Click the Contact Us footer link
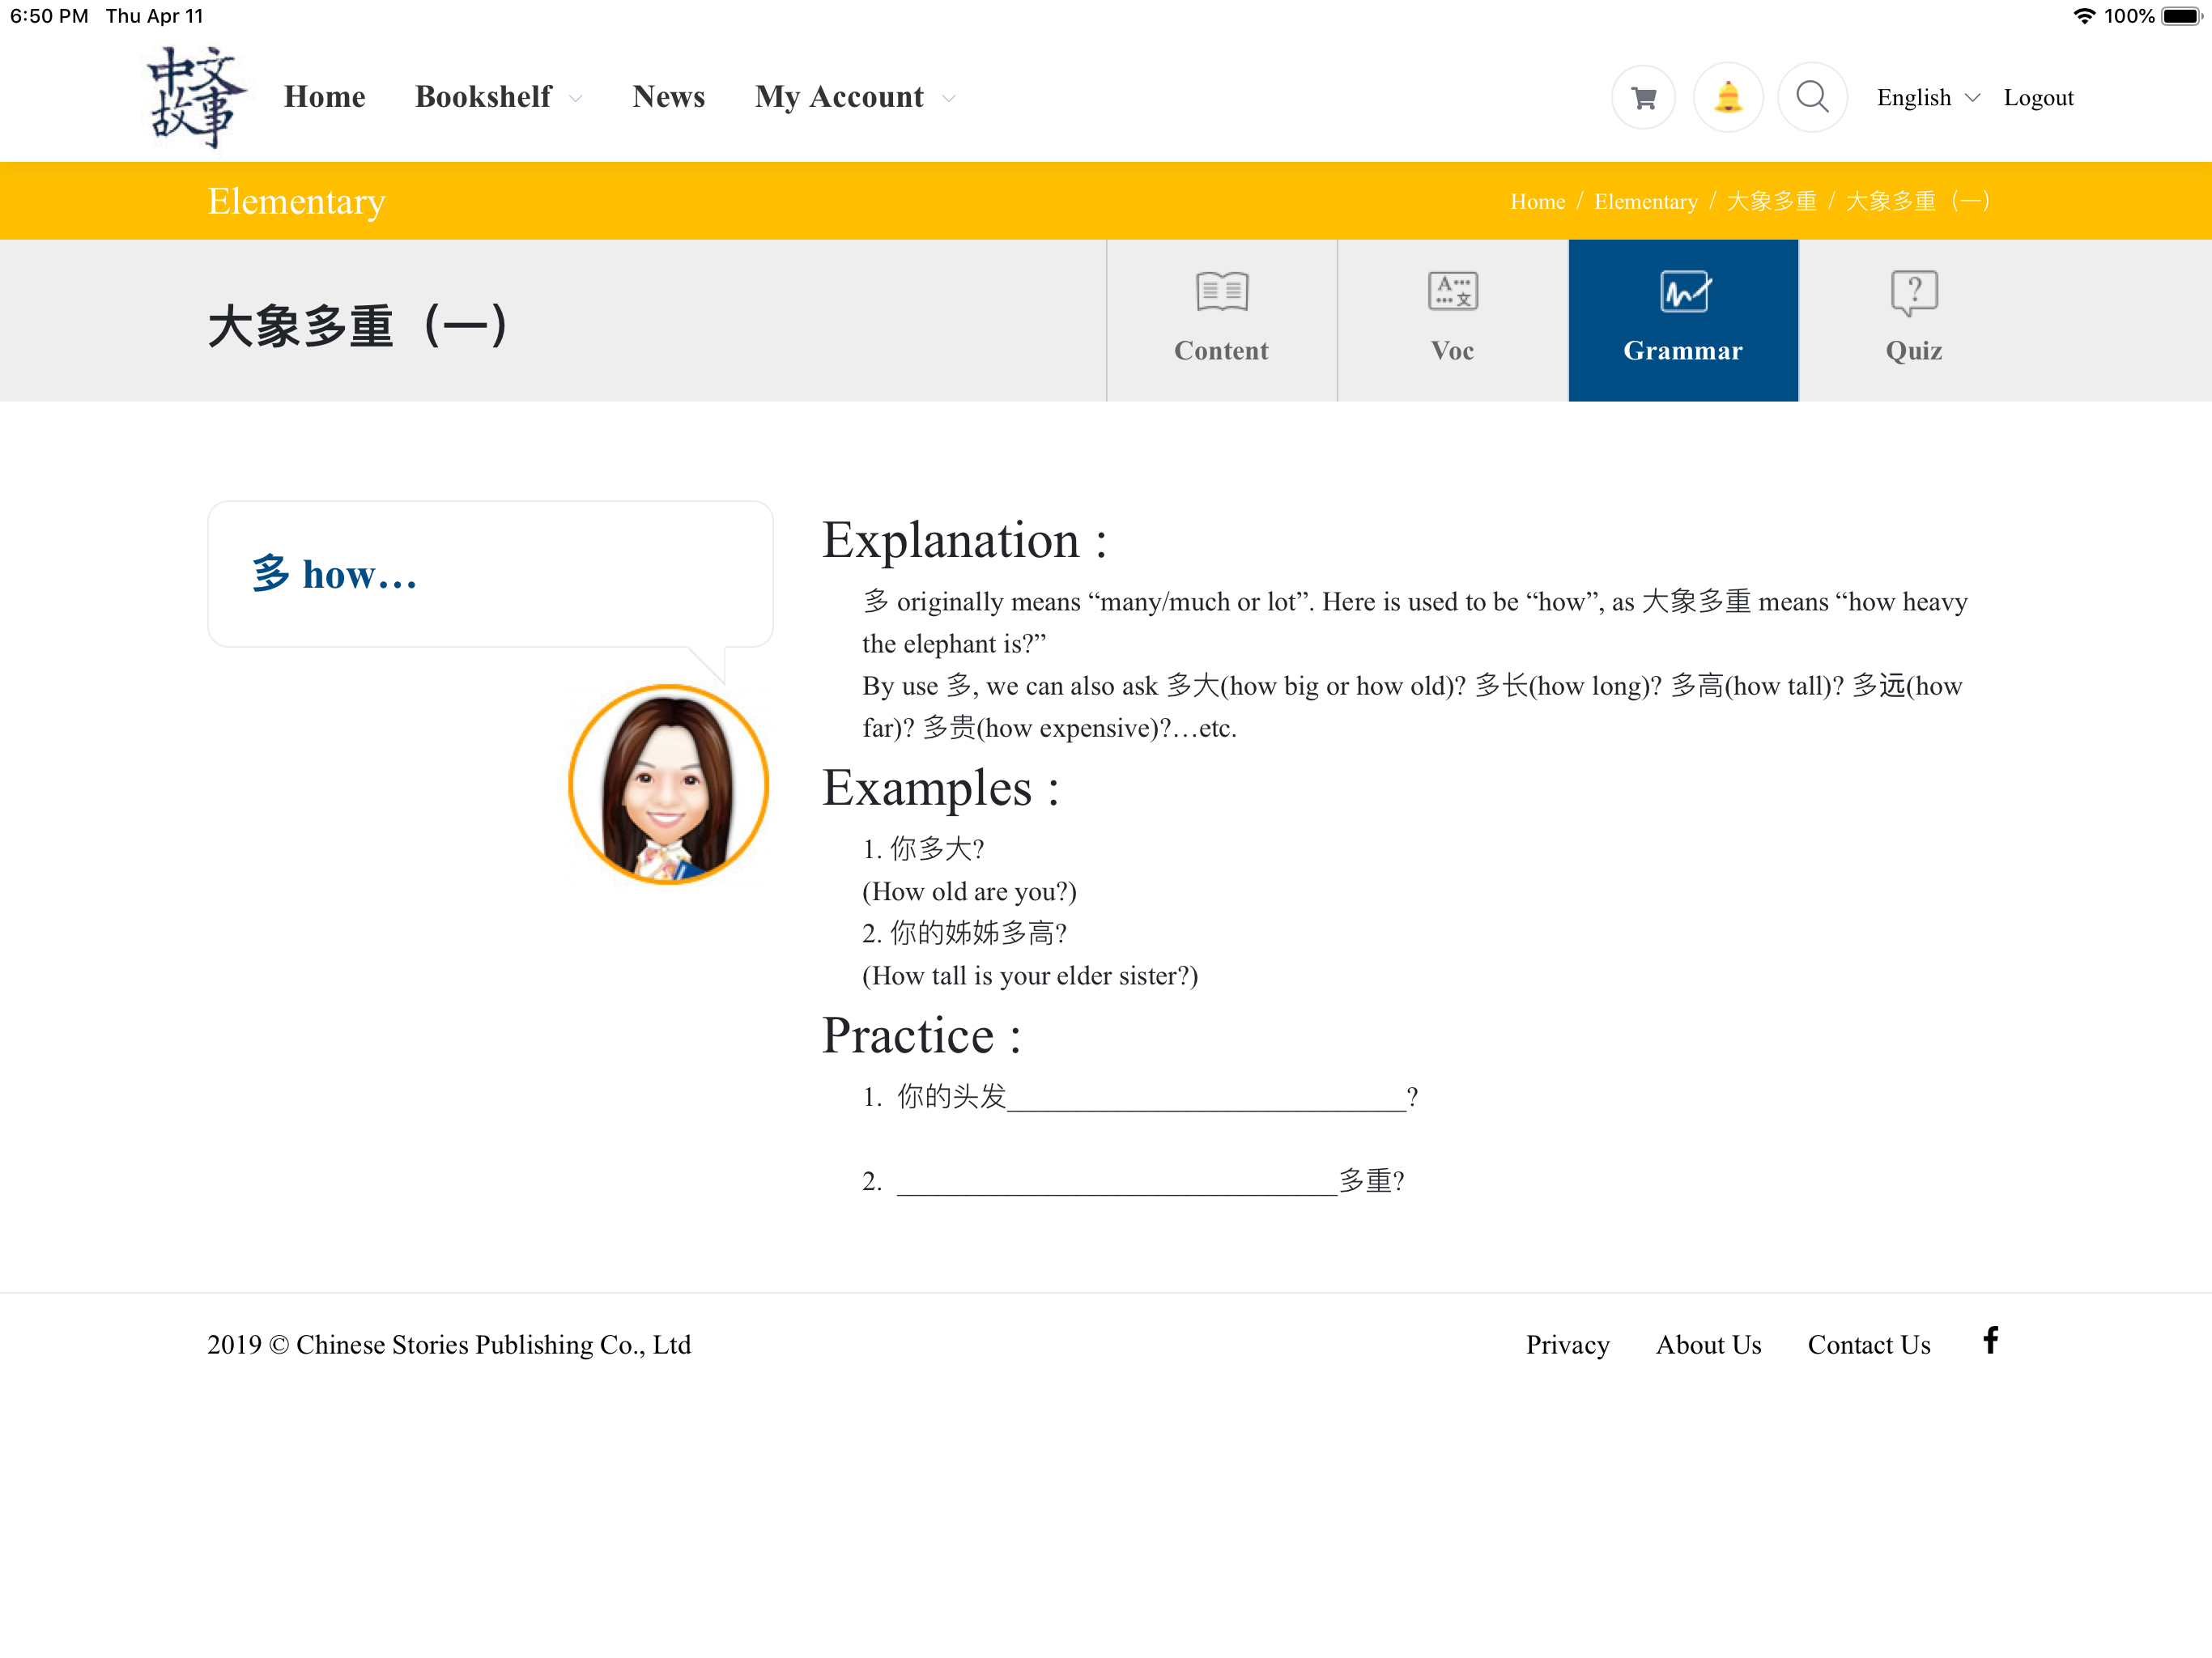 pos(1868,1344)
